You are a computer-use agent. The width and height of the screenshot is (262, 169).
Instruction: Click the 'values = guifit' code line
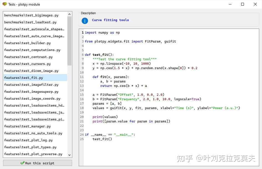click(166, 108)
